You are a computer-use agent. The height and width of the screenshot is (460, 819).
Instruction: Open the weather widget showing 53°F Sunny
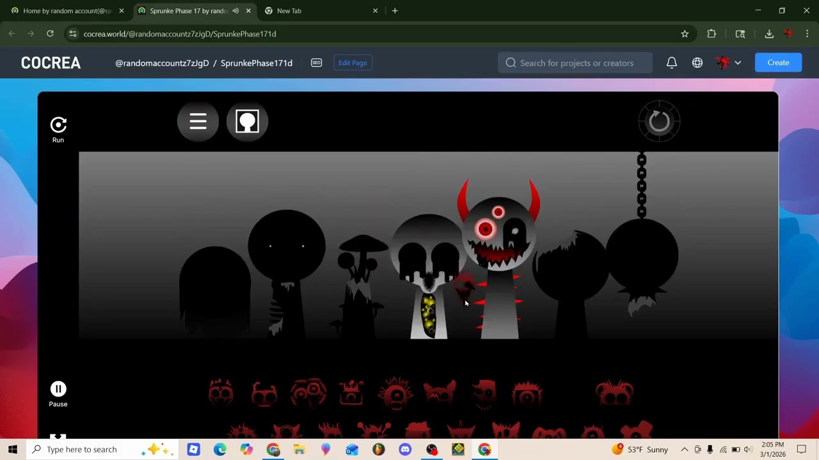pyautogui.click(x=640, y=450)
